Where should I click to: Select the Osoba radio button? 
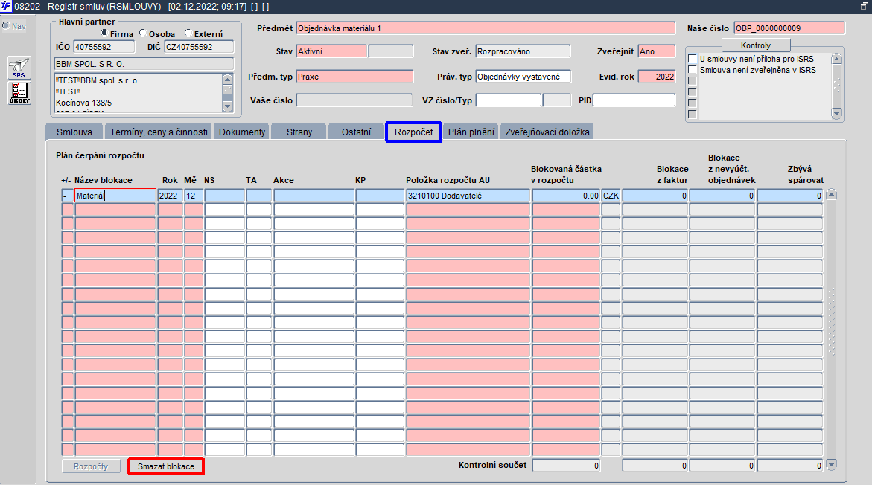tap(143, 33)
